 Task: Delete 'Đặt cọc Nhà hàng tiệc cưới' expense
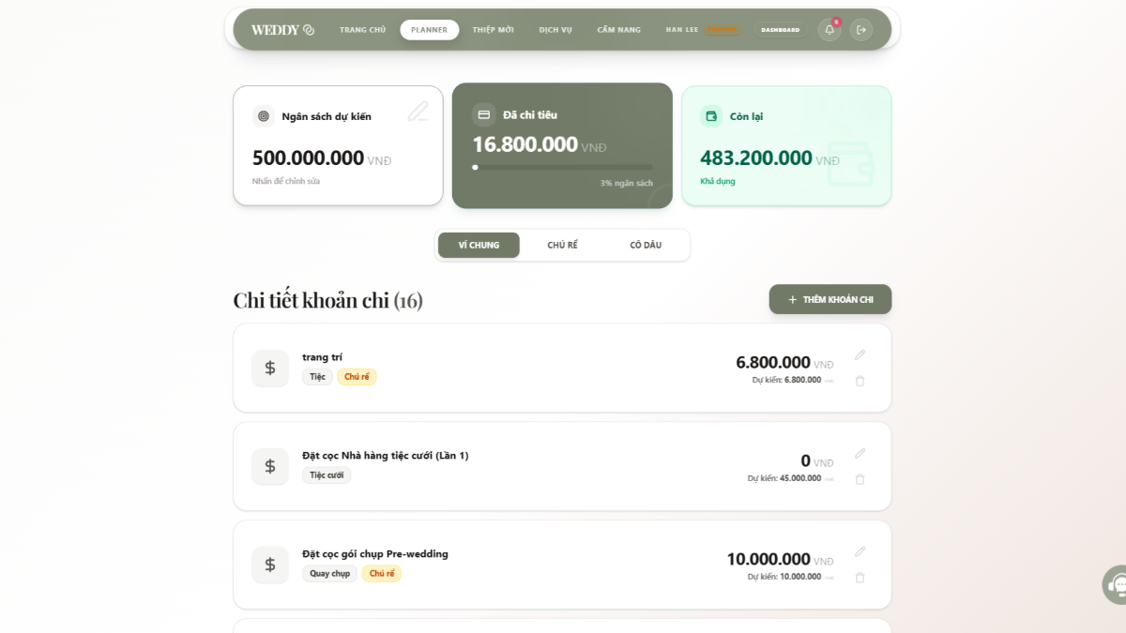coord(860,479)
